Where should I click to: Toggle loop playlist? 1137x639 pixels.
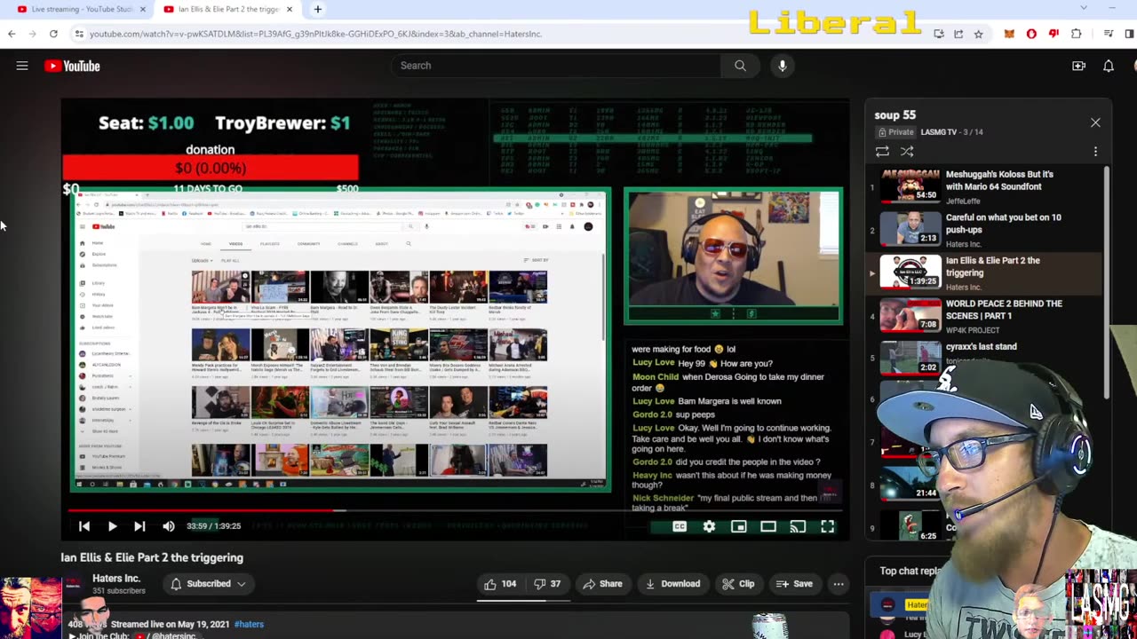882,152
